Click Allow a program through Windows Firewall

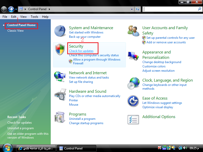(97, 61)
